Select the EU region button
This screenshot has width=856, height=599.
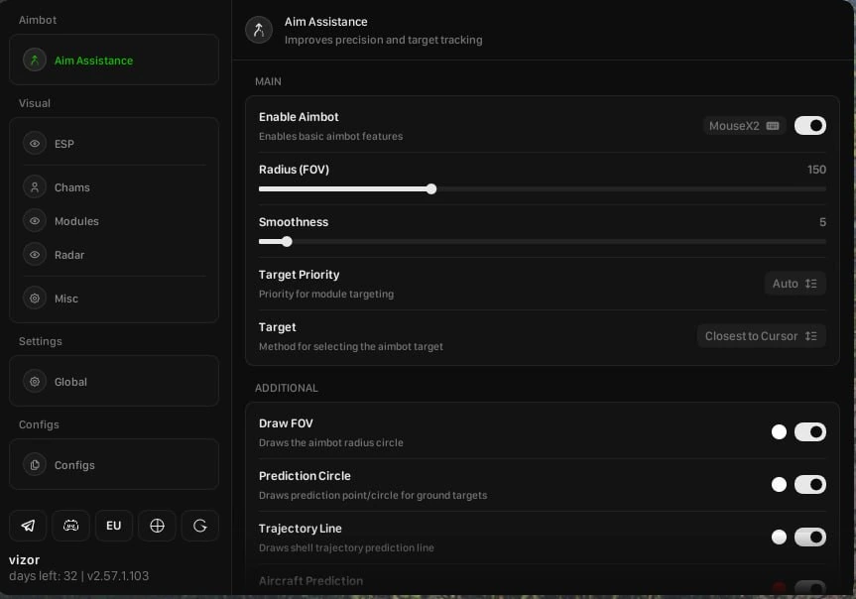(113, 526)
